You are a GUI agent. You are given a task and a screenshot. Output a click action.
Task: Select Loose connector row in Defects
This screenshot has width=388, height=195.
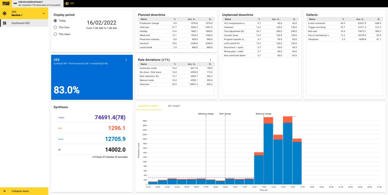(317, 23)
